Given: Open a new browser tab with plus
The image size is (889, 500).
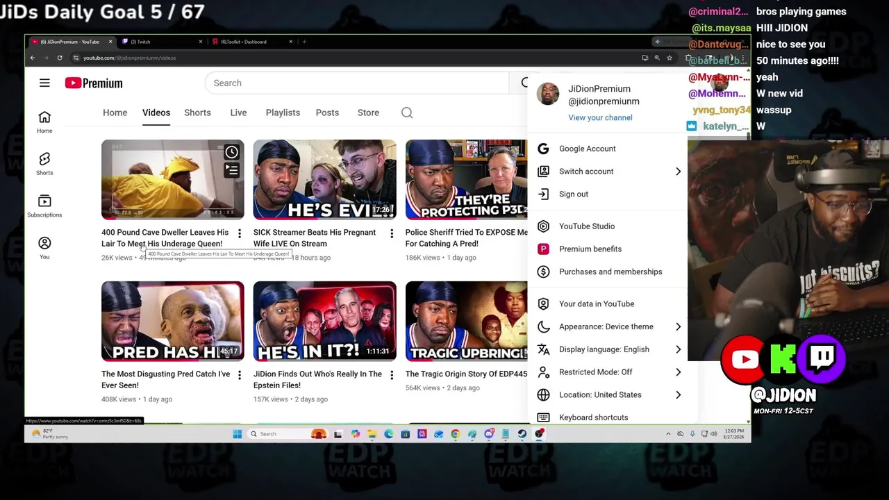Looking at the screenshot, I should (x=304, y=42).
